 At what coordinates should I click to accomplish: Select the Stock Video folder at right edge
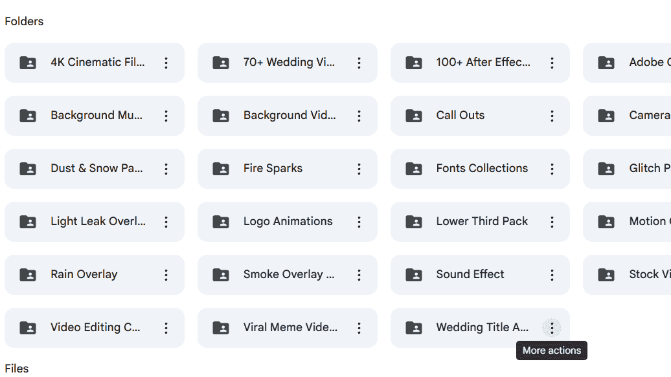click(628, 275)
